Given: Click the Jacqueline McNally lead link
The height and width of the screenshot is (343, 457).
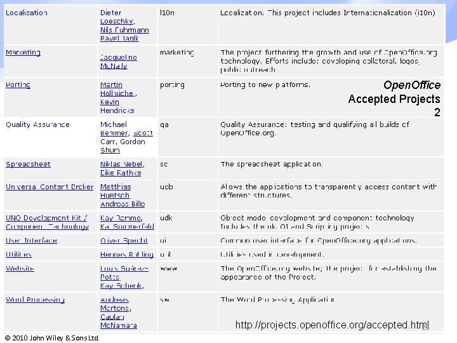Looking at the screenshot, I should point(118,62).
